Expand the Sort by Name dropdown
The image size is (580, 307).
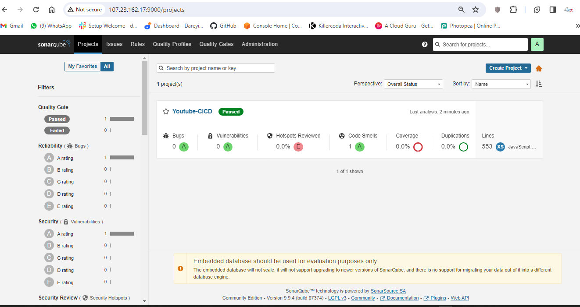click(x=501, y=84)
